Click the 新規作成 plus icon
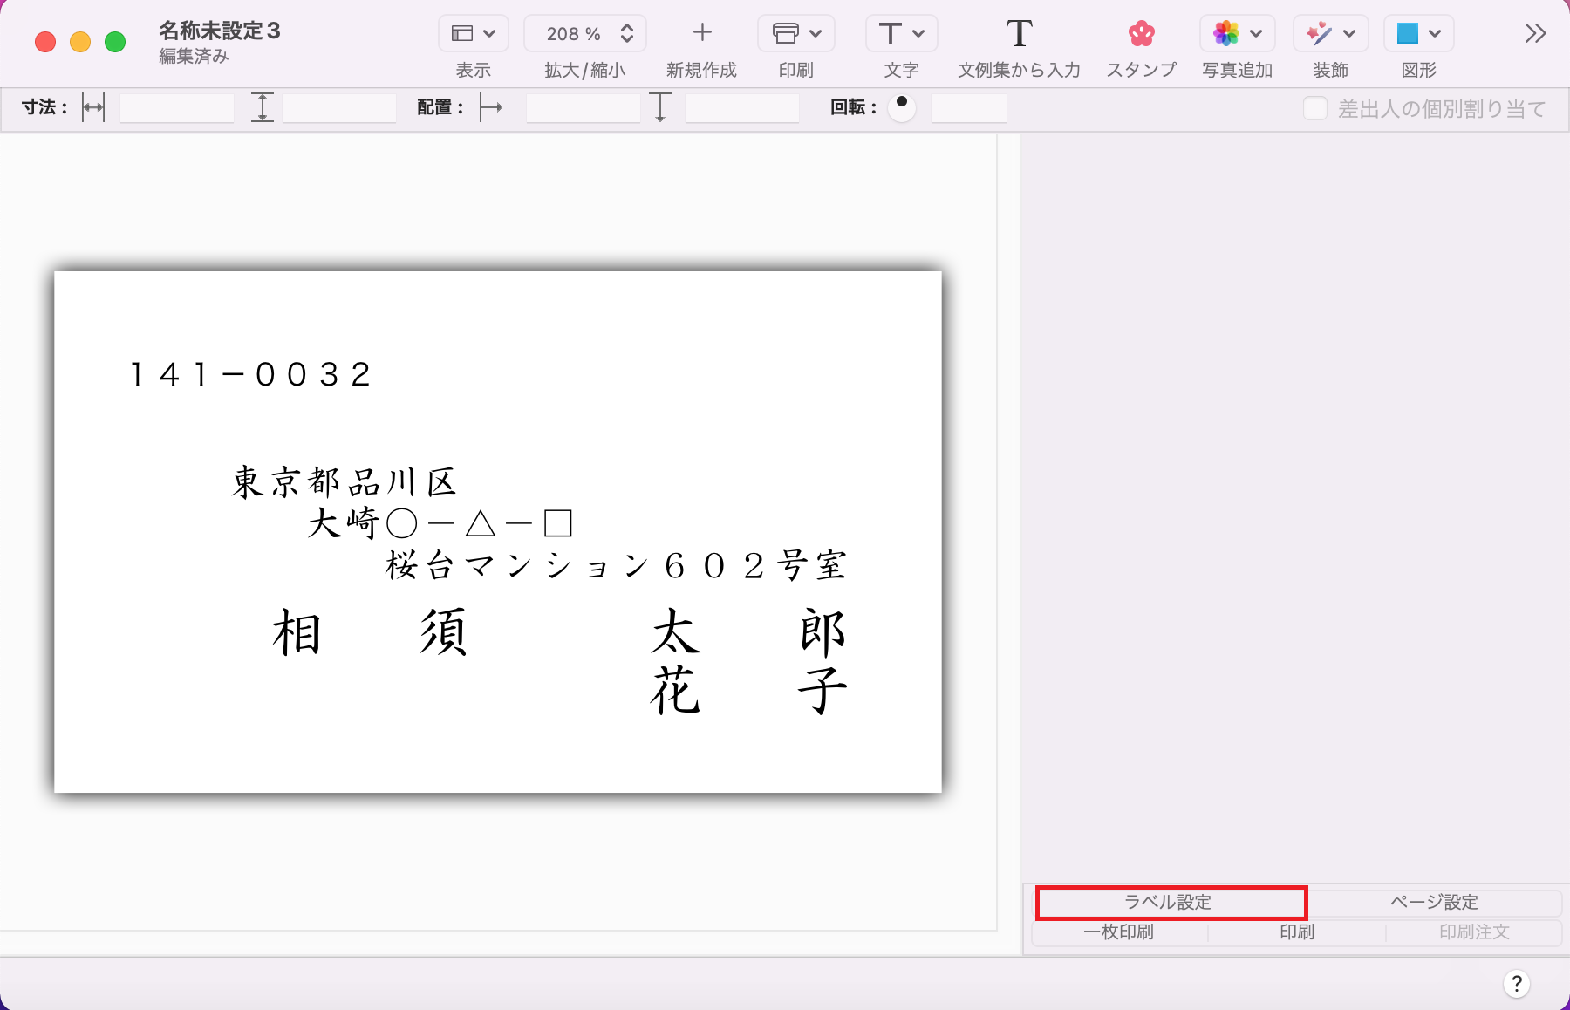Image resolution: width=1570 pixels, height=1010 pixels. click(701, 33)
